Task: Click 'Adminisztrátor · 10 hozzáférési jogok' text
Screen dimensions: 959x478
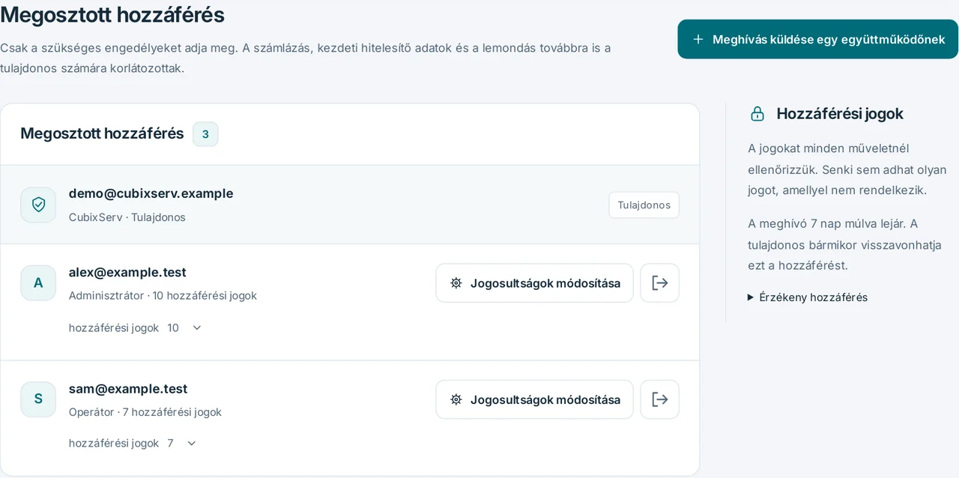Action: 163,295
